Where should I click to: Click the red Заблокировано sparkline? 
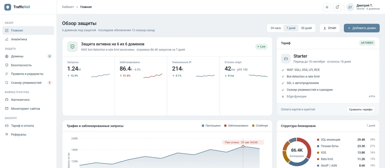(x=153, y=76)
